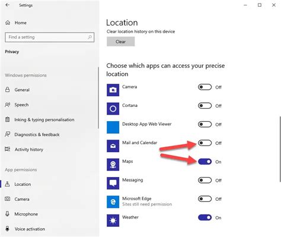Click the General padlock icon
This screenshot has width=281, height=237.
[7, 90]
